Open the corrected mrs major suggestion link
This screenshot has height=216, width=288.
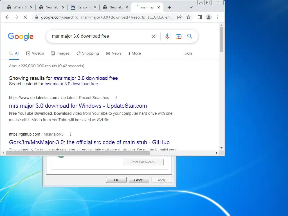[x=85, y=78]
